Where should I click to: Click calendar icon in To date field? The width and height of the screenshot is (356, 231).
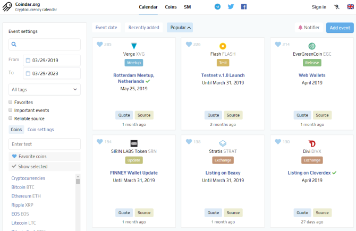click(28, 73)
